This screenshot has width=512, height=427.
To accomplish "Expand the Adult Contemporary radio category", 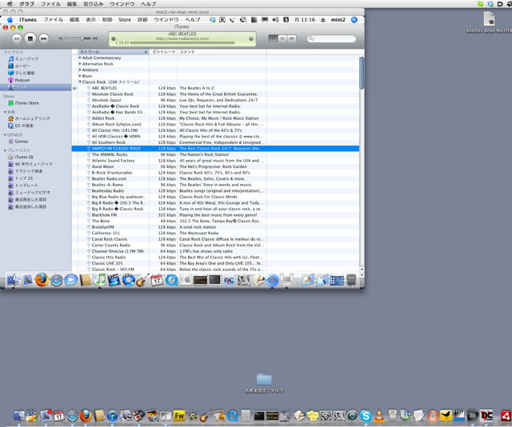I will 80,58.
